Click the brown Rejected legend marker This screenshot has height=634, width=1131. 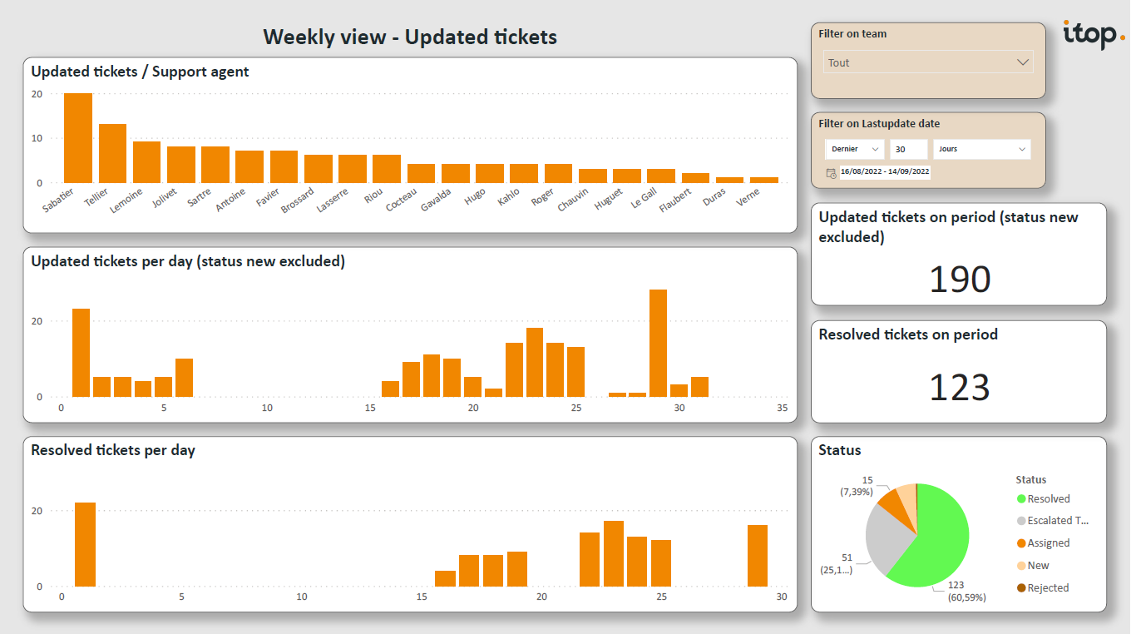point(1021,588)
